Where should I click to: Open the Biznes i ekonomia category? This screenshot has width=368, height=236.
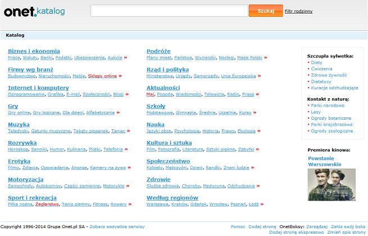coord(34,51)
